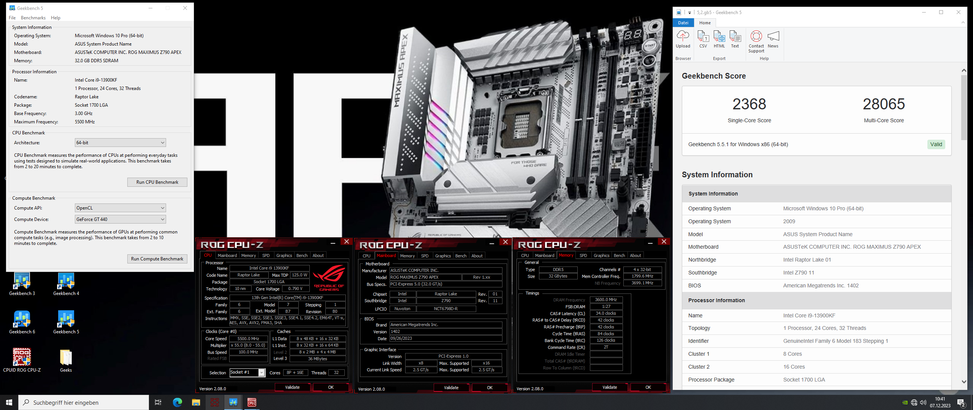Click the BIOS Version 1402 field
Viewport: 973px width, 410px height.
(445, 331)
